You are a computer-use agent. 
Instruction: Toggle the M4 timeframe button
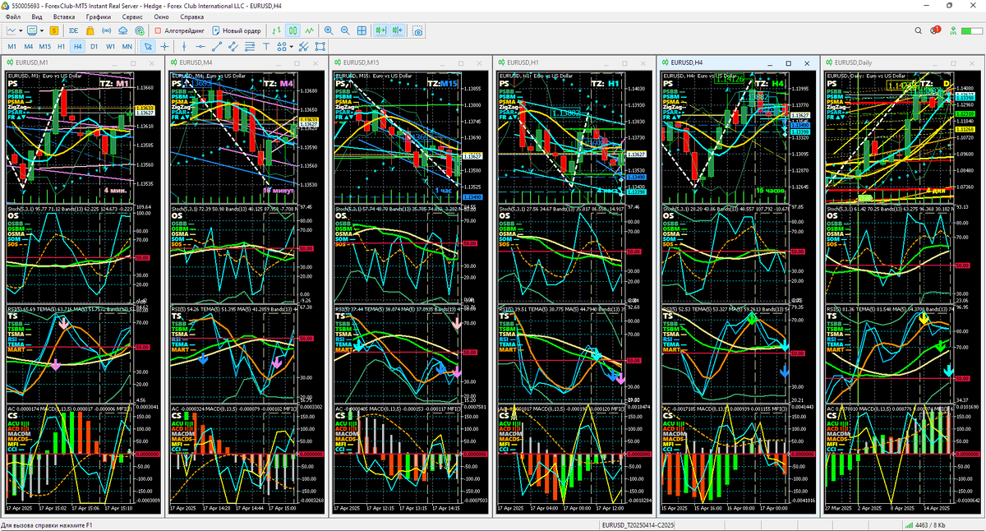coord(28,47)
